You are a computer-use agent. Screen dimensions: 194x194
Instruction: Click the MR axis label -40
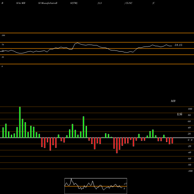coord(189,152)
